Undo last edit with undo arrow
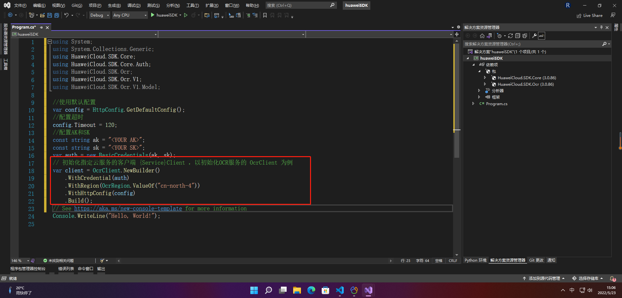Viewport: 622px width, 298px height. (x=66, y=15)
